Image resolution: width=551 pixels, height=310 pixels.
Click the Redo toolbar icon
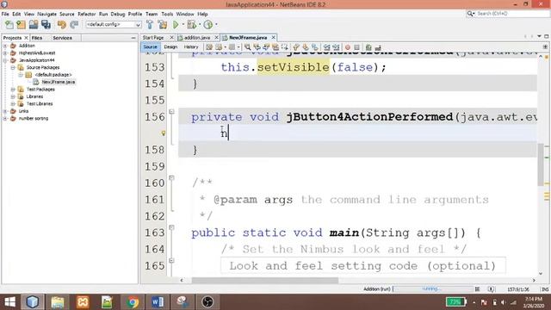pos(74,25)
